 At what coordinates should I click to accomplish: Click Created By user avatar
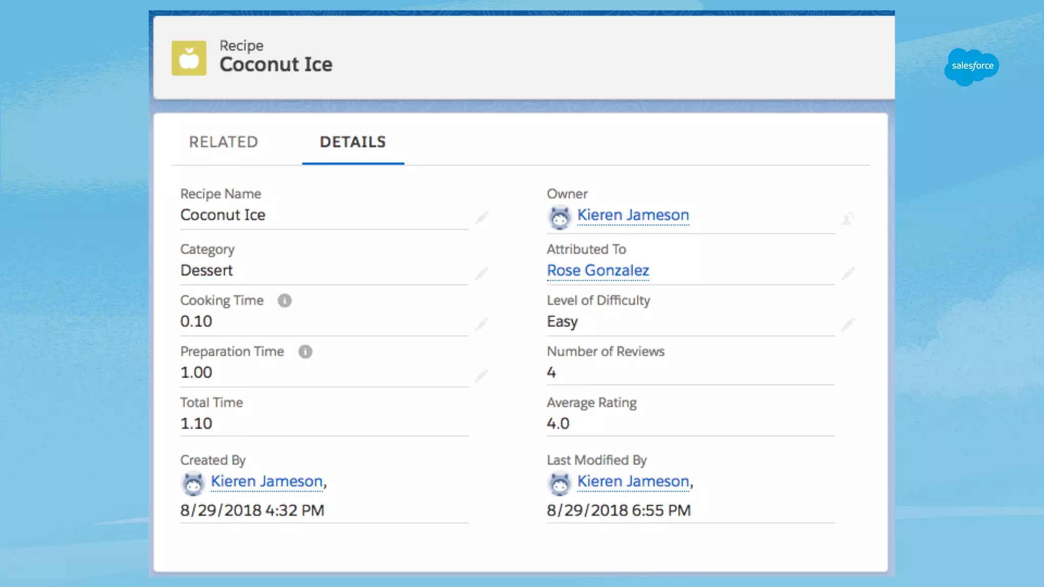pyautogui.click(x=193, y=484)
